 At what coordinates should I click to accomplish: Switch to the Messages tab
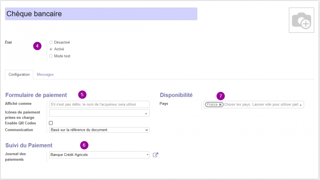(x=45, y=74)
